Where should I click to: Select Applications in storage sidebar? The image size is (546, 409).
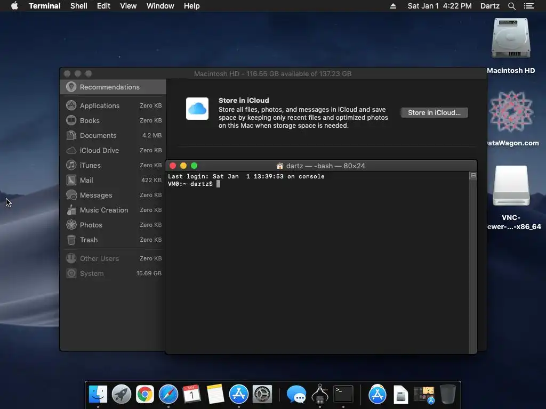coord(113,105)
